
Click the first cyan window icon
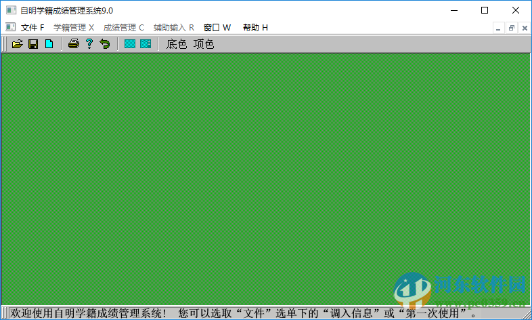tap(130, 44)
